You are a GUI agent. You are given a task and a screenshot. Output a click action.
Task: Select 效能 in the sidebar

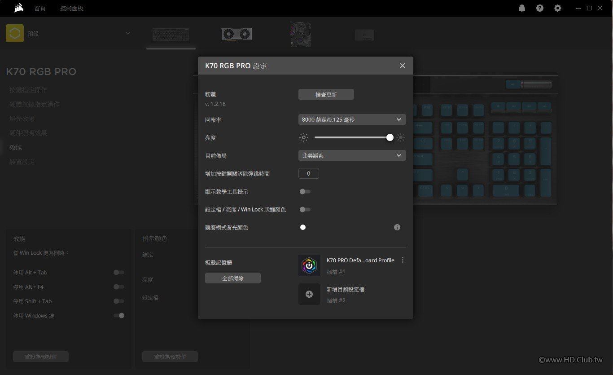pos(16,147)
